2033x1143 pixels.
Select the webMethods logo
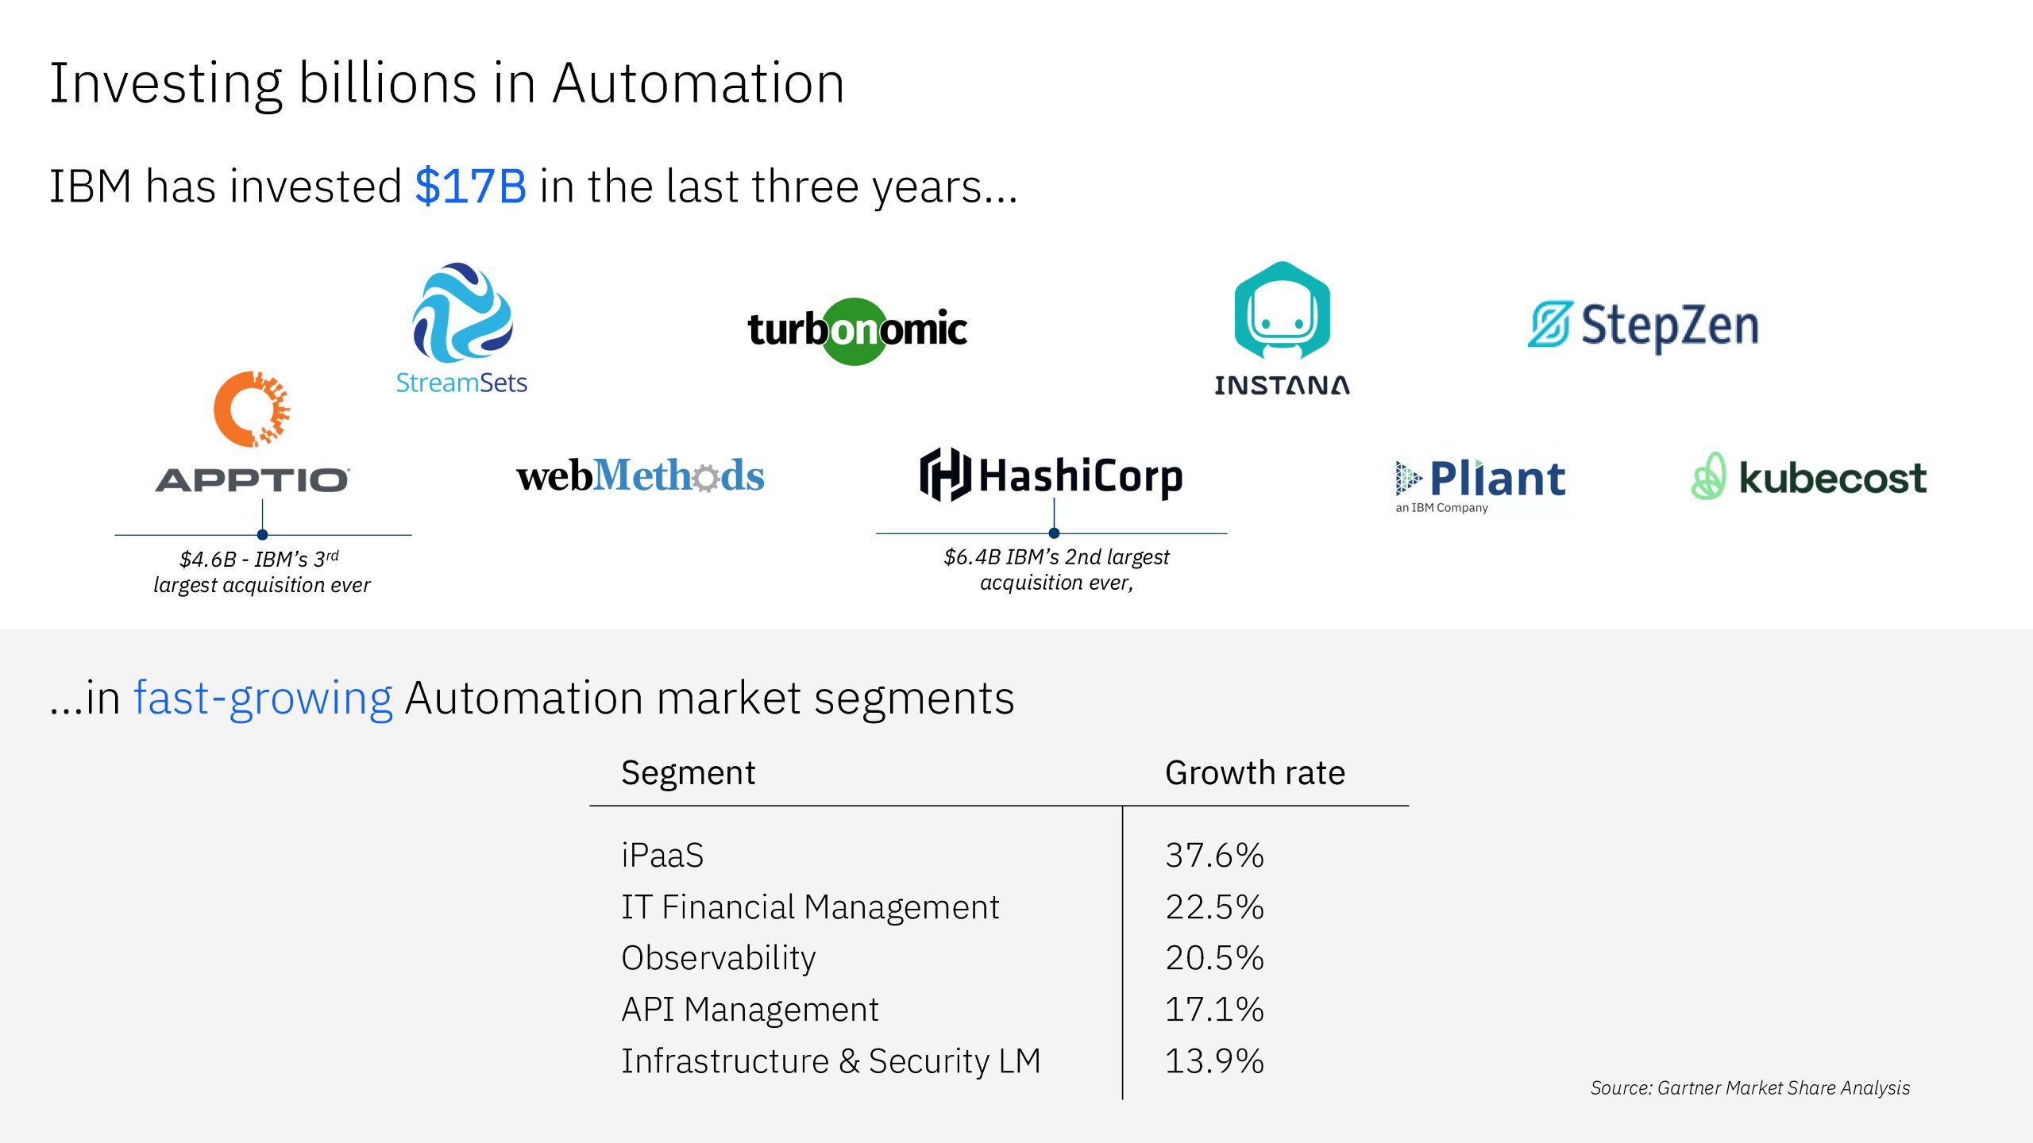640,476
